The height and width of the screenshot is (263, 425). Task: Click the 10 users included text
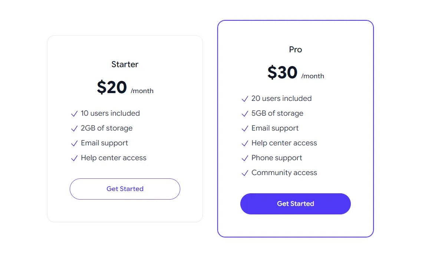(110, 114)
